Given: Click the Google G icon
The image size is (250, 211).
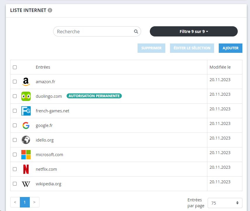Looking at the screenshot, I should point(26,125).
